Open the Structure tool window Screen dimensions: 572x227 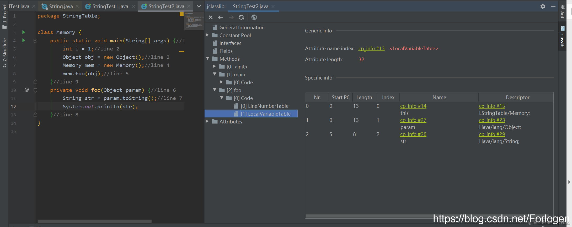click(4, 53)
